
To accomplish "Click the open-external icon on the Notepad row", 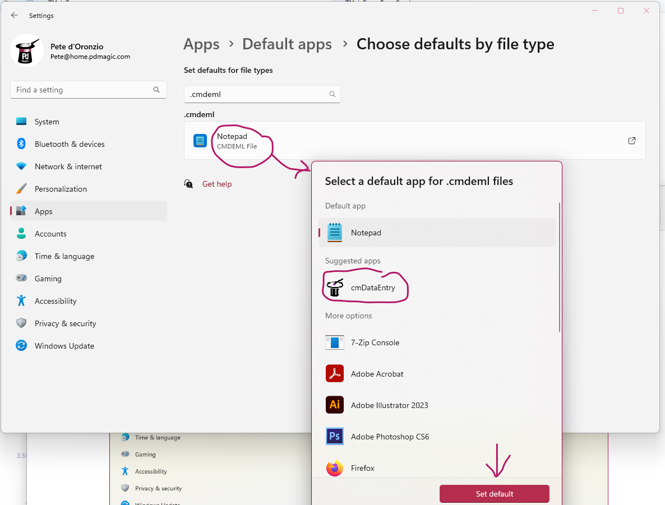I will [x=631, y=140].
